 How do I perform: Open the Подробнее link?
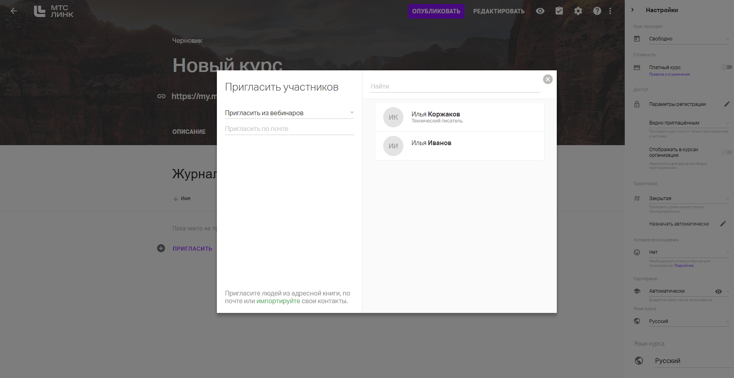pos(684,266)
